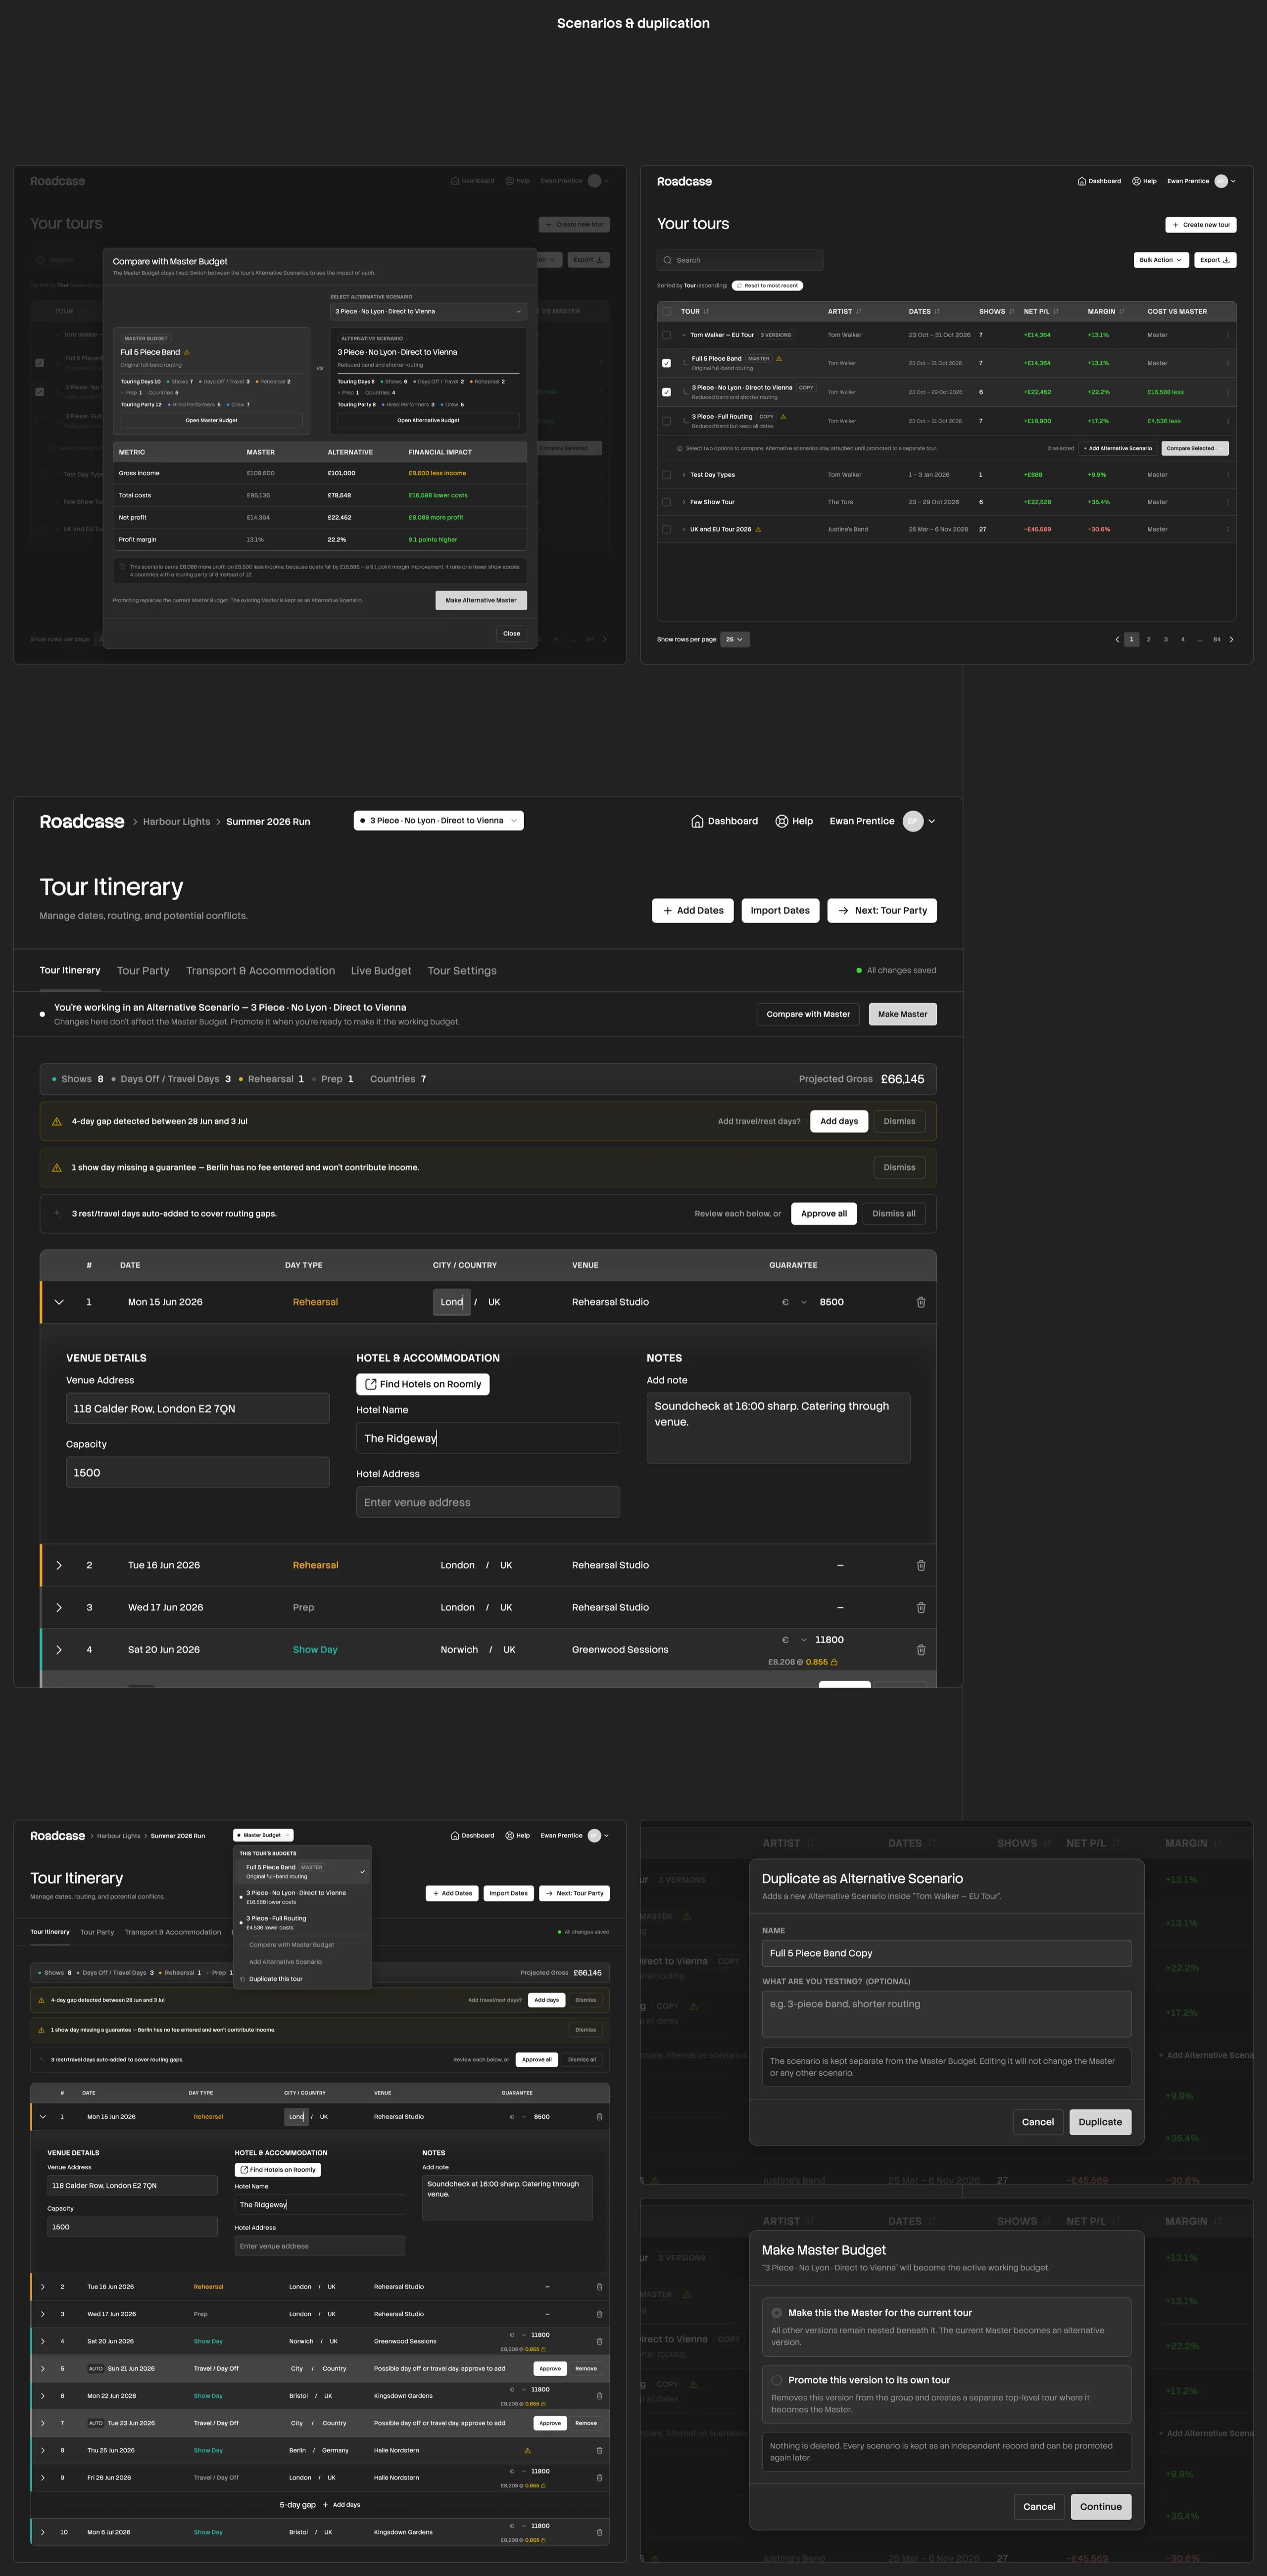1267x2576 pixels.
Task: Click sort arrows beside TOUR in undimmed Your tours table
Action: [706, 311]
